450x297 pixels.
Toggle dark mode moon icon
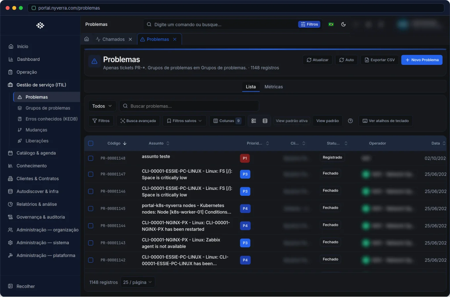[343, 24]
